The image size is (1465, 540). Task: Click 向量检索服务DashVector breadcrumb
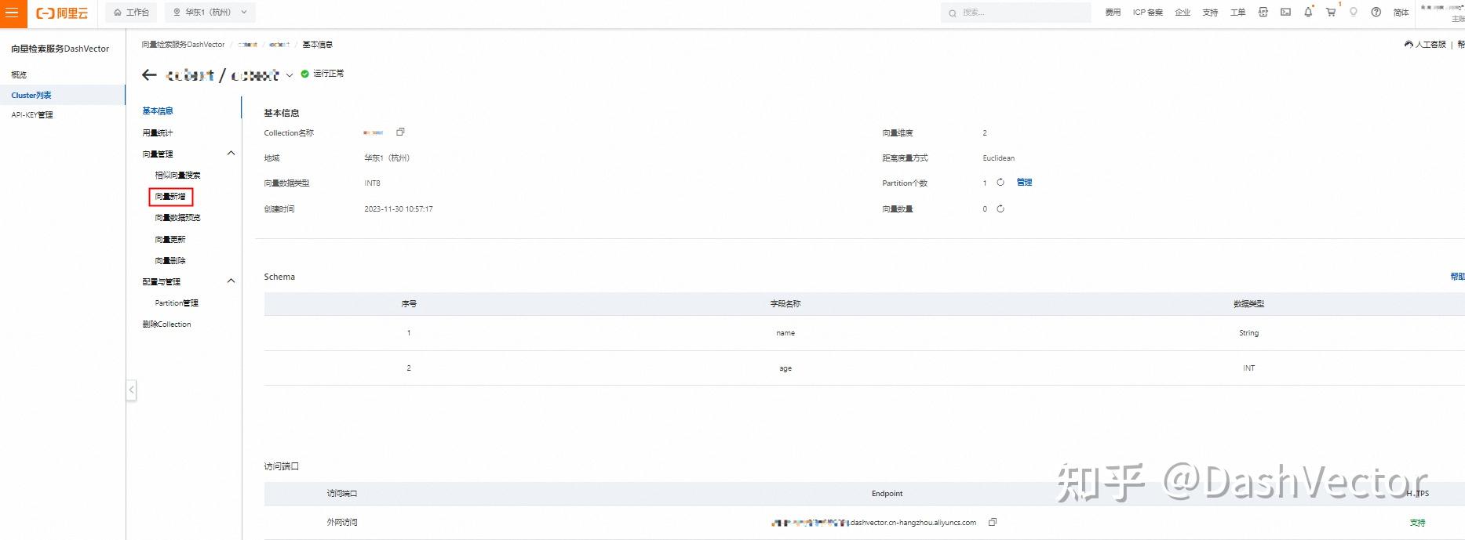click(183, 45)
